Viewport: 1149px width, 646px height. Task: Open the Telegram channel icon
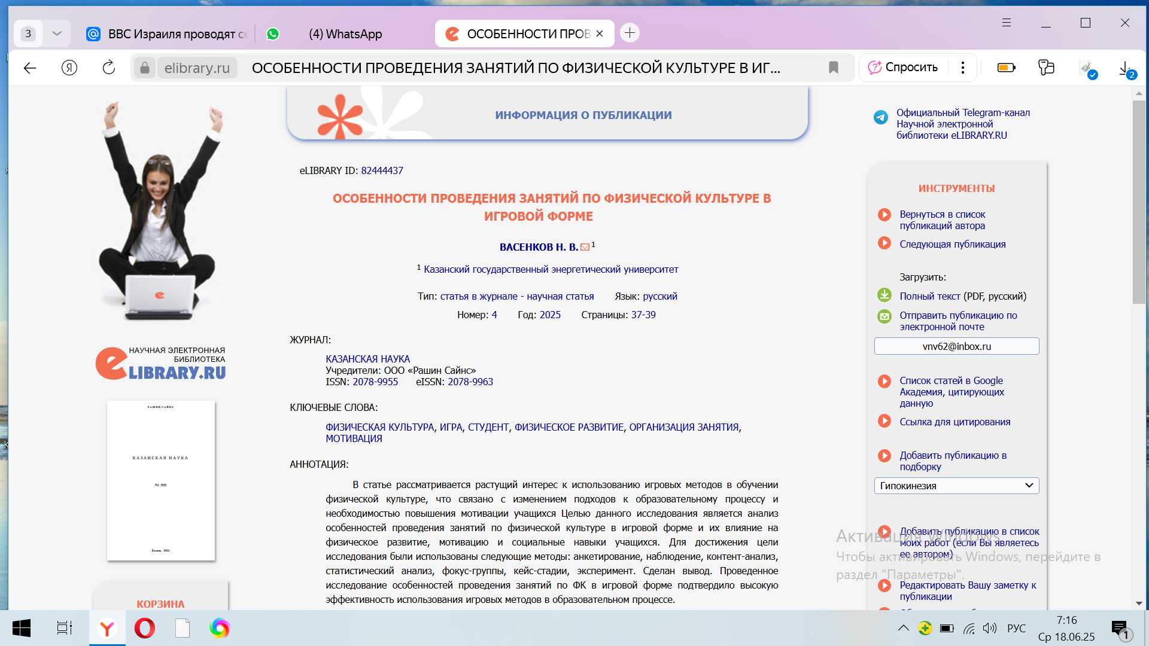[x=881, y=117]
